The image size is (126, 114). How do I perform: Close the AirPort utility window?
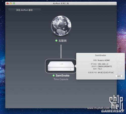click(8, 4)
